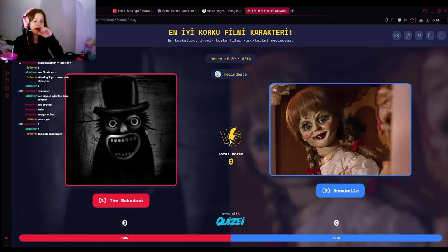Open the settings gear icon in sidebar
The height and width of the screenshot is (252, 448).
coord(7,96)
